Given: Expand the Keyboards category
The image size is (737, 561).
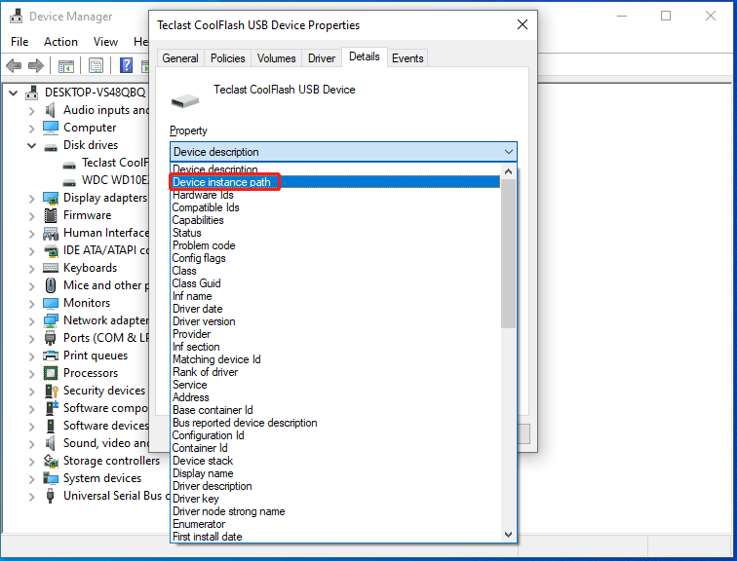Looking at the screenshot, I should pyautogui.click(x=31, y=269).
